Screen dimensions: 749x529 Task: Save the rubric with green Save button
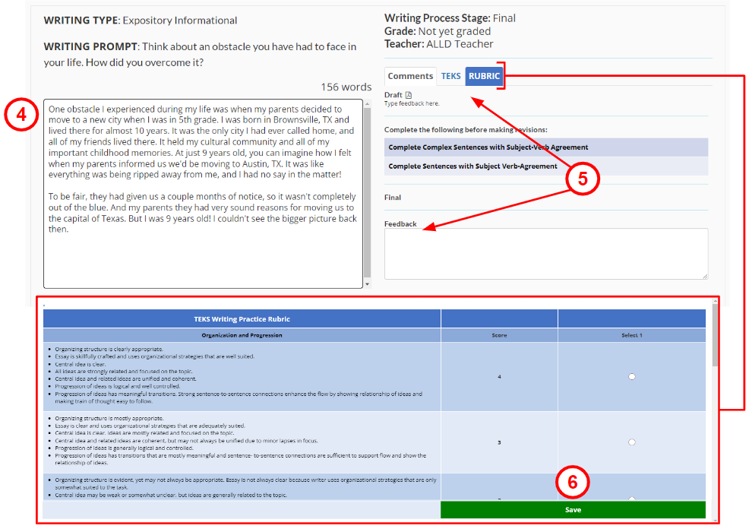pos(573,509)
